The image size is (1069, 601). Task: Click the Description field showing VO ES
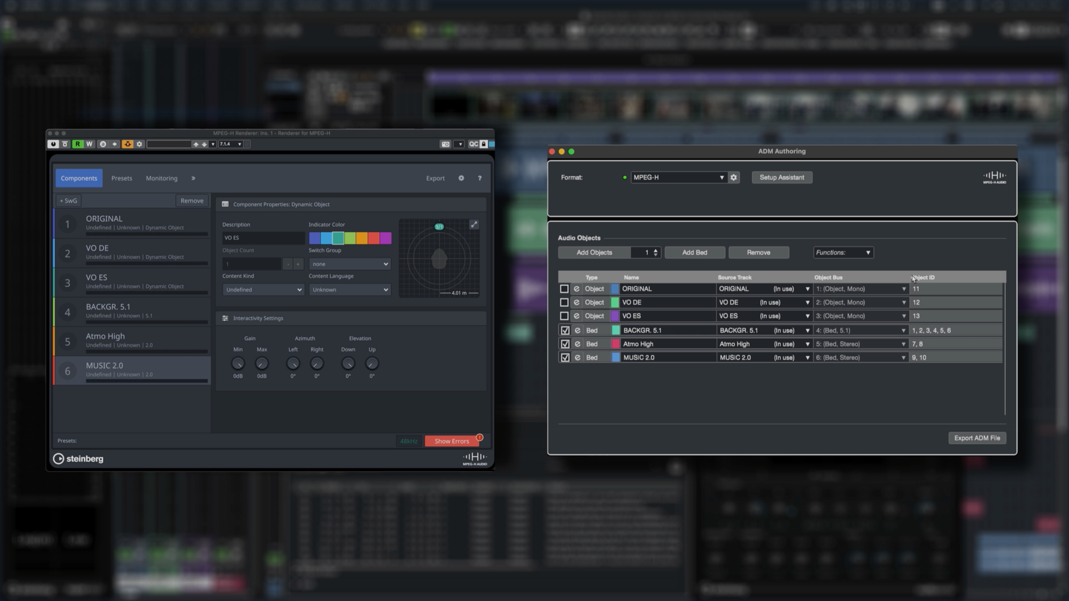[263, 237]
